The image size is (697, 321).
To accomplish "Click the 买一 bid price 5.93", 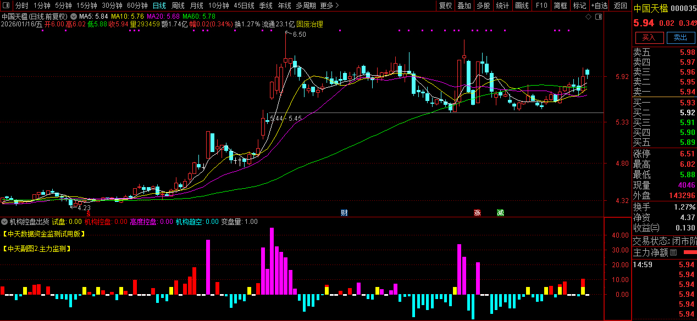I will point(687,103).
